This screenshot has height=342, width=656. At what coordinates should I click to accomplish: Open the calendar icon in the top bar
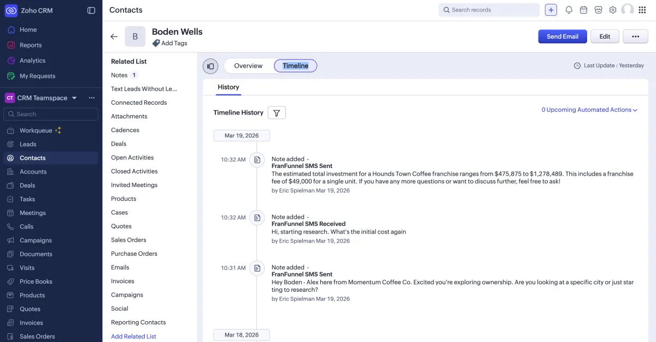[583, 9]
